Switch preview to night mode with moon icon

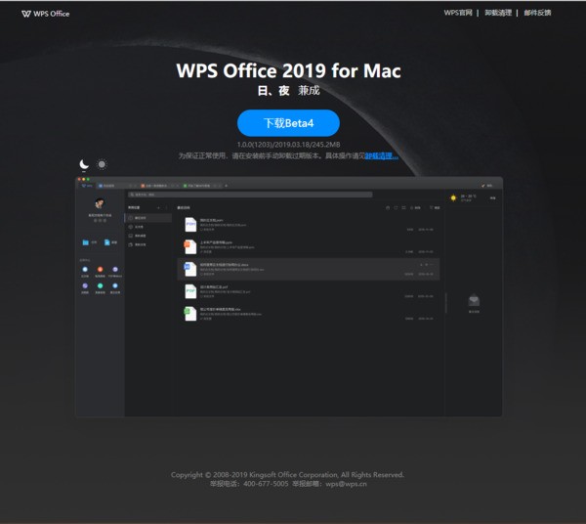click(x=84, y=164)
